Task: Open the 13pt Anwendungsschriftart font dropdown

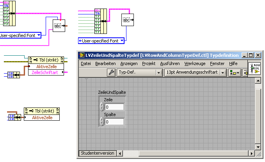Action: (x=196, y=73)
